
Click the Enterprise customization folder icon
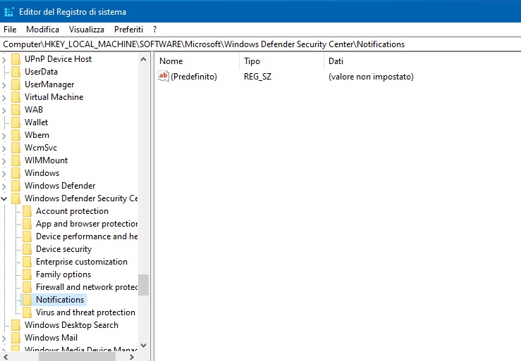pyautogui.click(x=27, y=262)
